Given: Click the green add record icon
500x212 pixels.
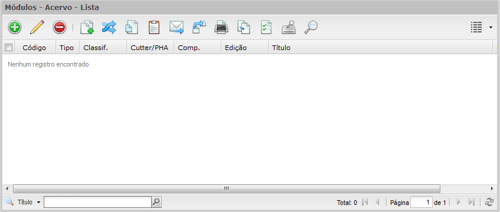Looking at the screenshot, I should coord(14,27).
